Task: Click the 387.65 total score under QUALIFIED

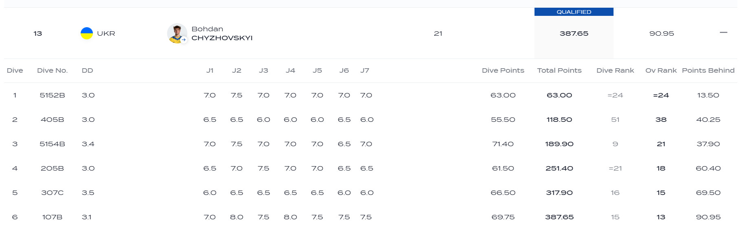Action: [x=574, y=33]
